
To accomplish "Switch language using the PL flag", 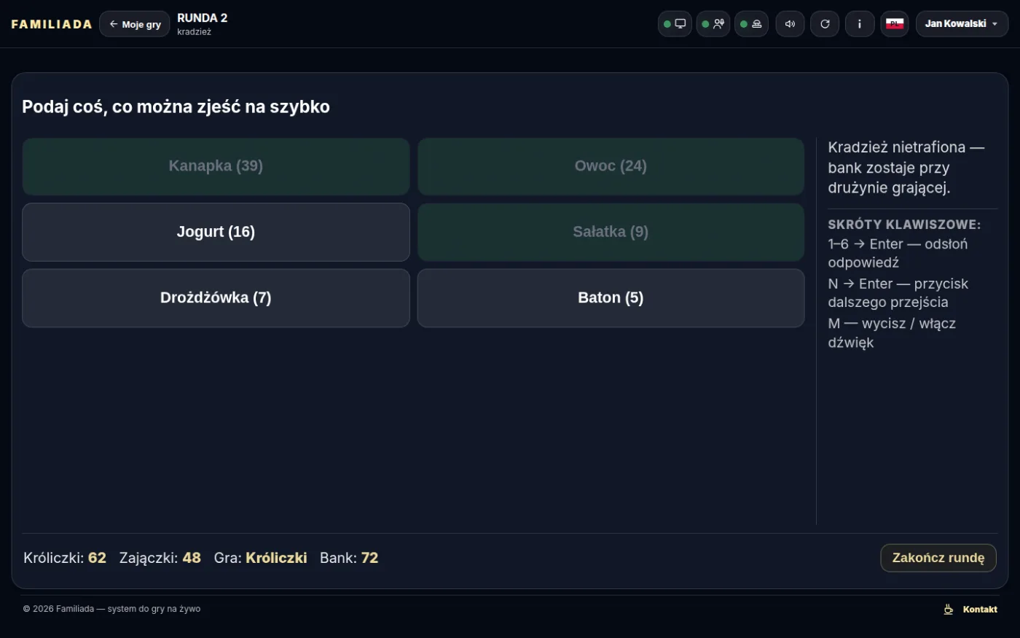I will pyautogui.click(x=895, y=24).
